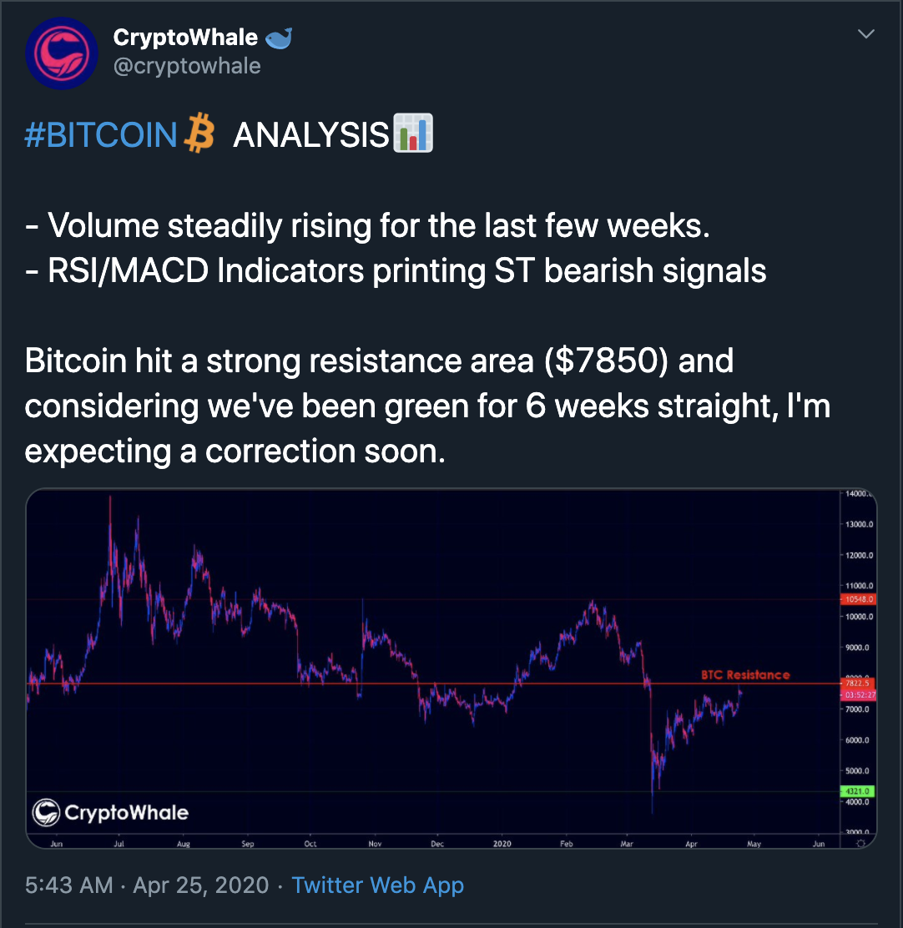Expand the tweet options chevron
Viewport: 903px width, 928px height.
point(866,34)
